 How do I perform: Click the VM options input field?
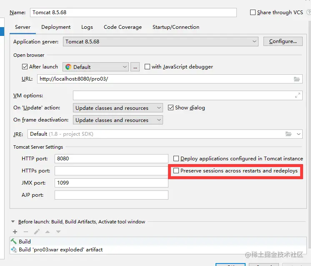click(188, 95)
